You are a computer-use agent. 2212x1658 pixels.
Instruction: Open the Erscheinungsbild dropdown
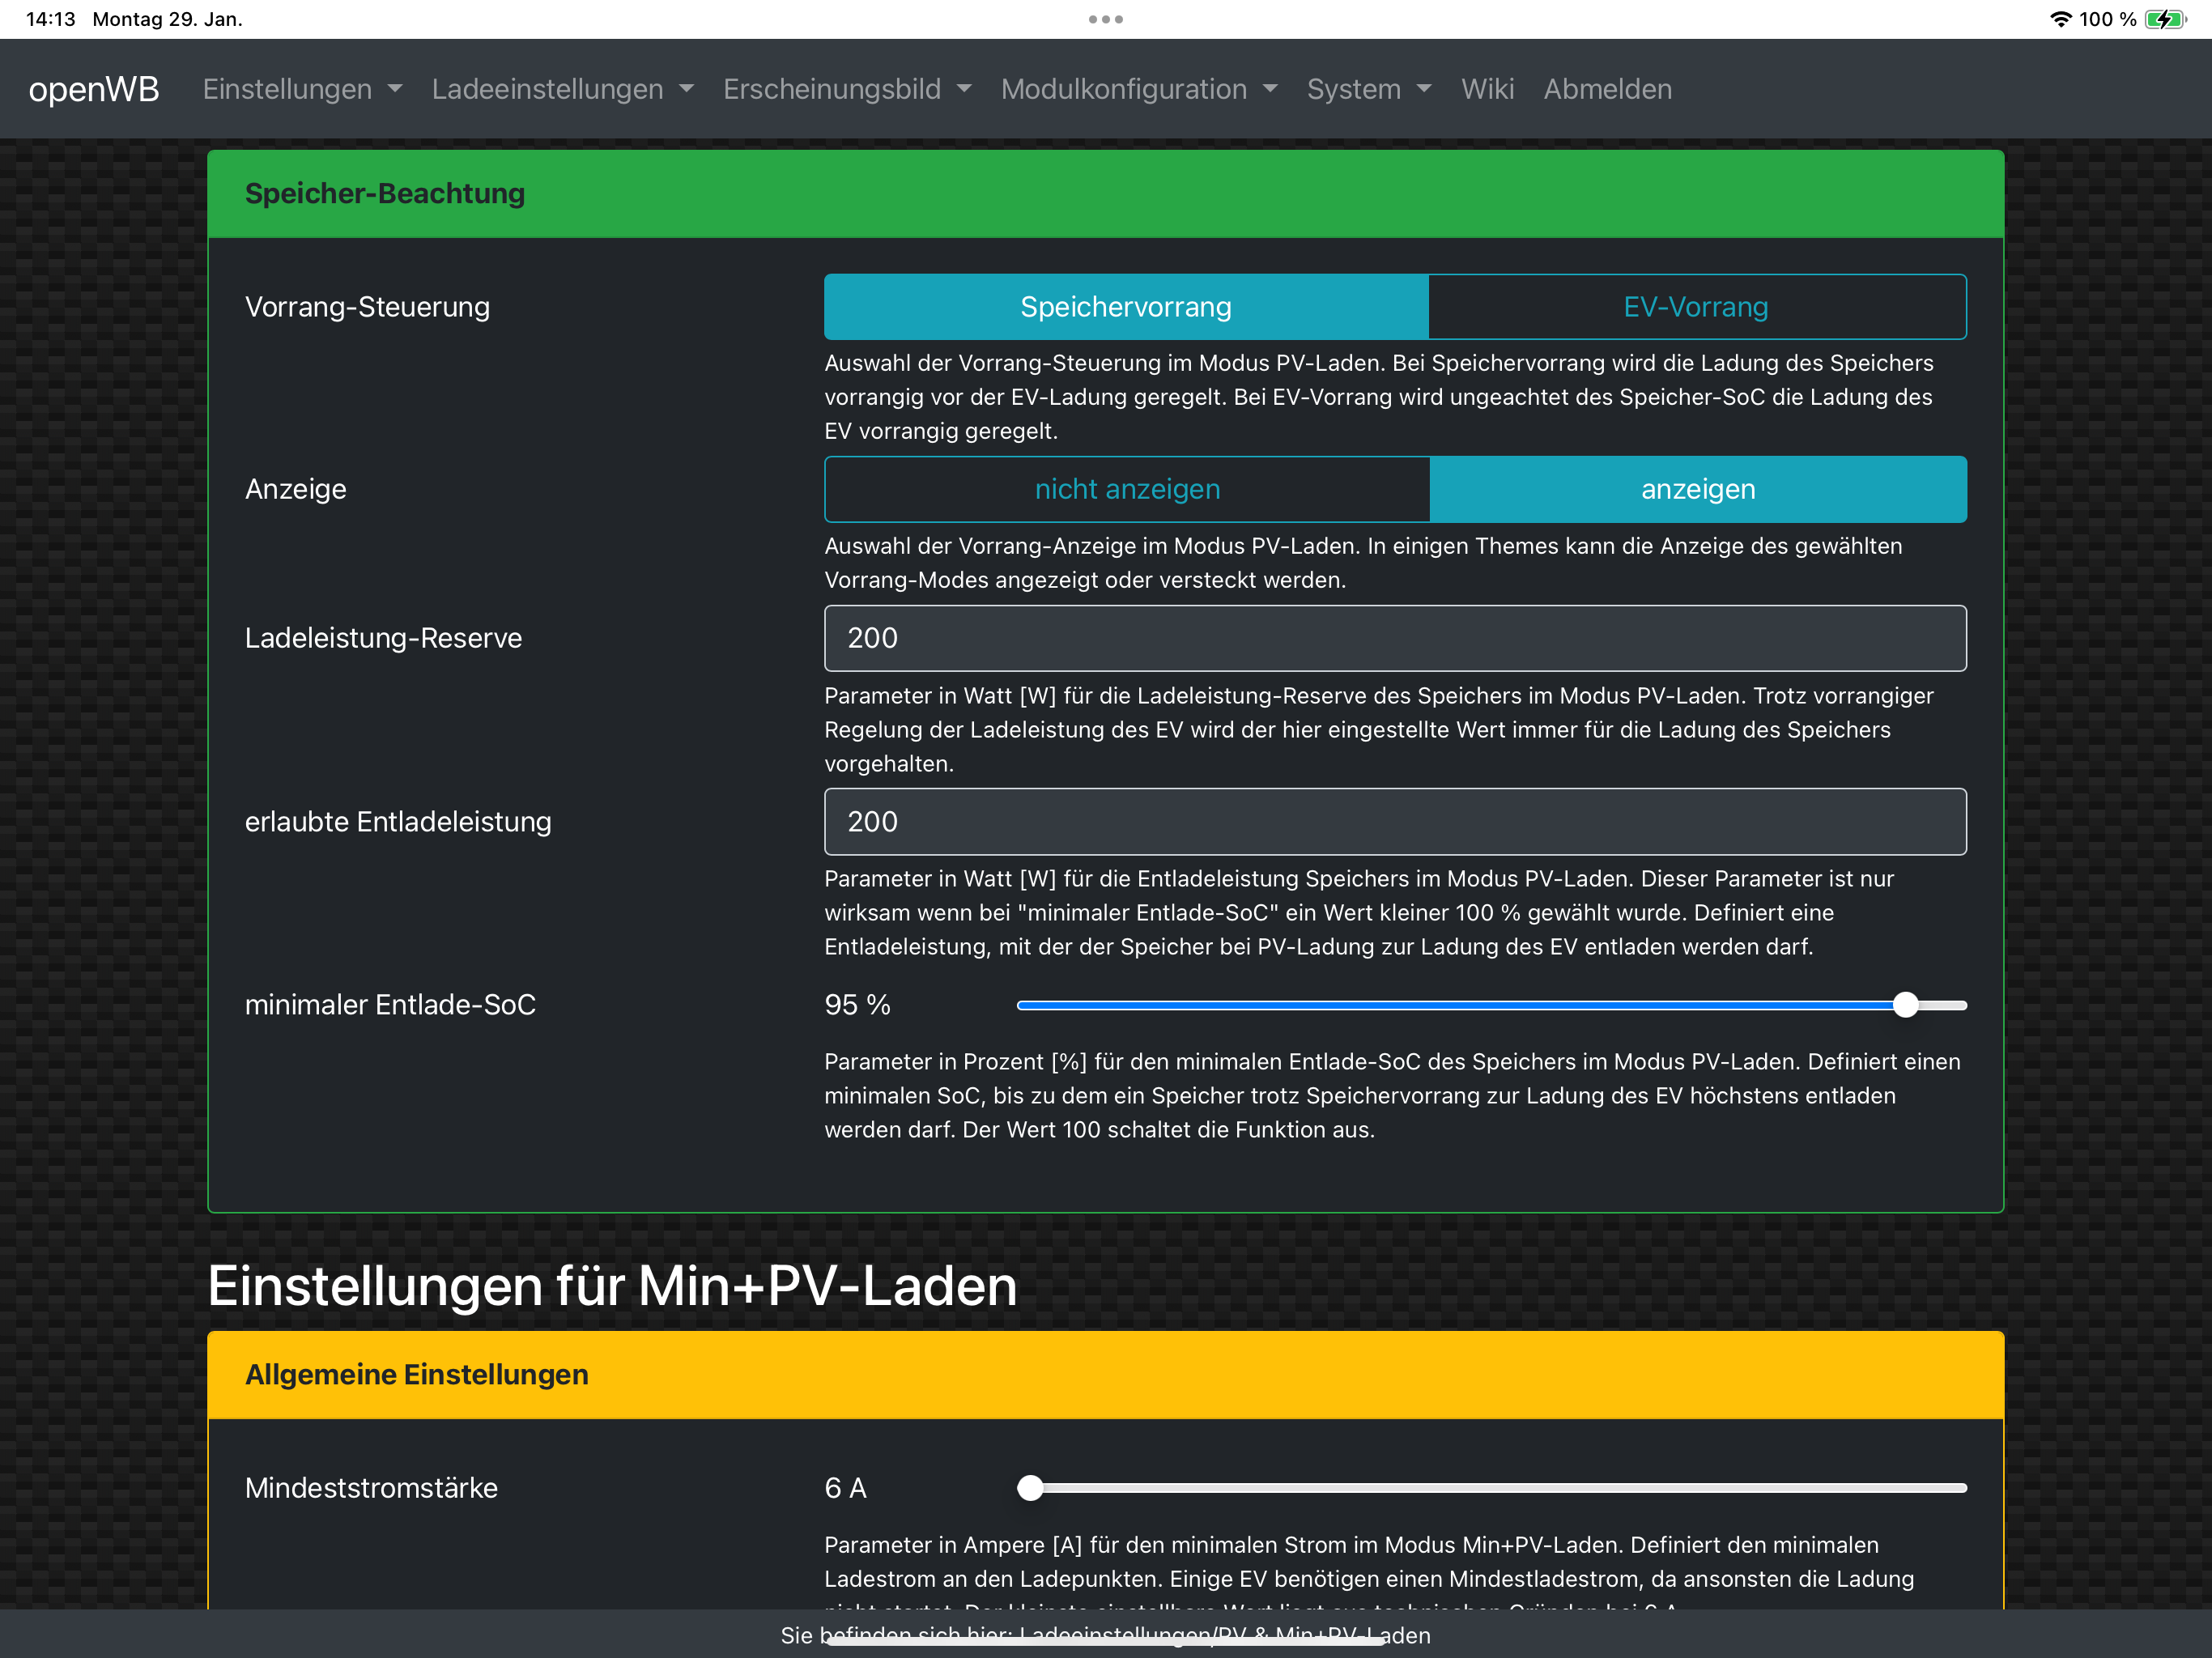[x=846, y=89]
